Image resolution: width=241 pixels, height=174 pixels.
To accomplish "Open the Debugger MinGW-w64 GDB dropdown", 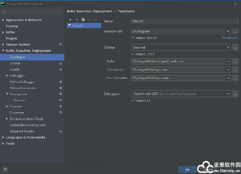I will [181, 94].
